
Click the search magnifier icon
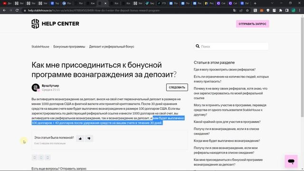pos(198,46)
